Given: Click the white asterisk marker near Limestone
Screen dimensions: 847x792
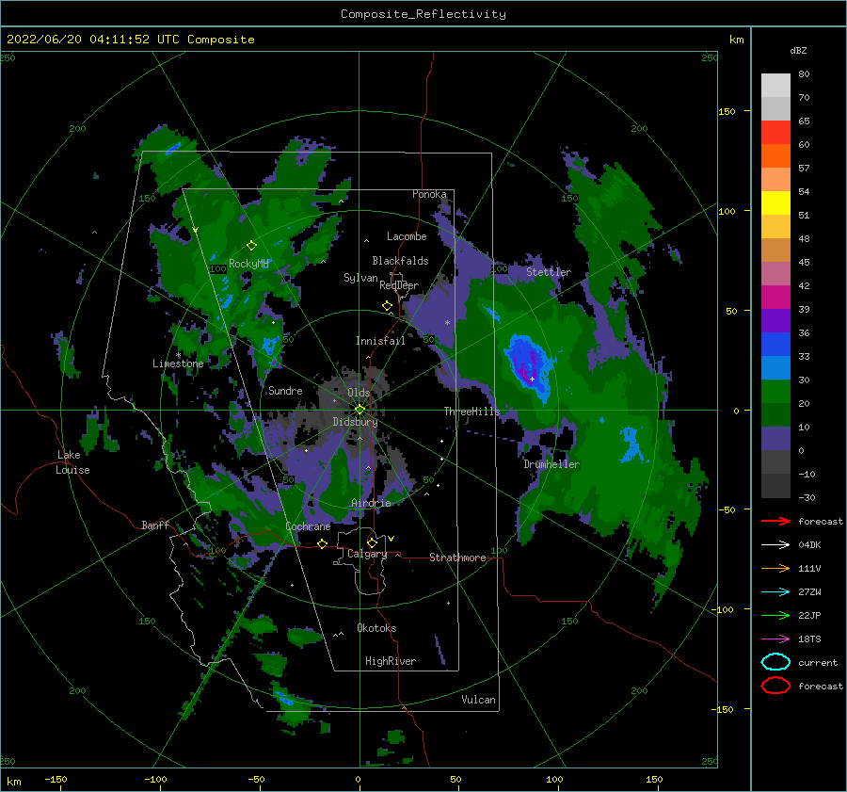Looking at the screenshot, I should pyautogui.click(x=178, y=355).
